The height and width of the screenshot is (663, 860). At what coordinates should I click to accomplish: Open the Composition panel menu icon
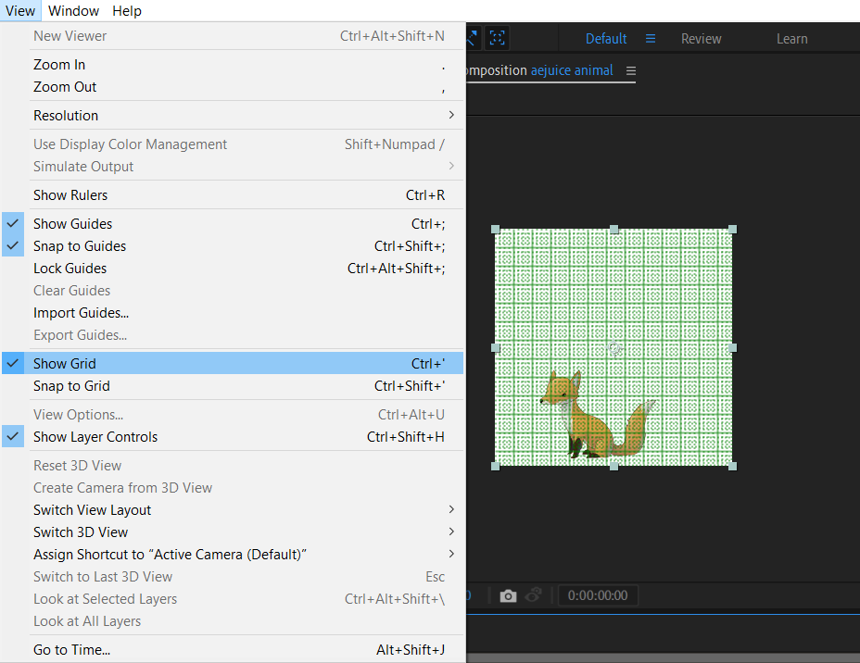(631, 71)
